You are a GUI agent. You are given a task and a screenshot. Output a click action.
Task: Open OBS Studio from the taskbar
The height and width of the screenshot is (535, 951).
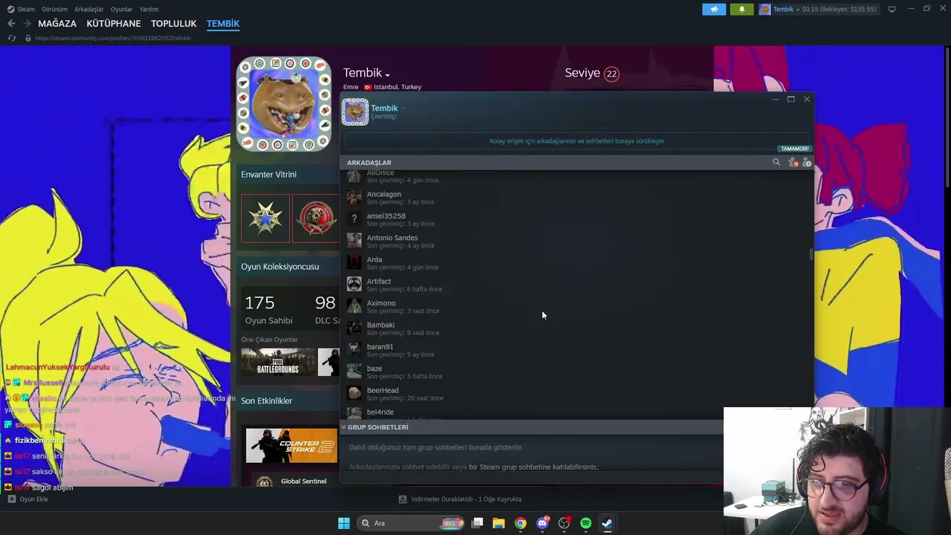pyautogui.click(x=564, y=523)
